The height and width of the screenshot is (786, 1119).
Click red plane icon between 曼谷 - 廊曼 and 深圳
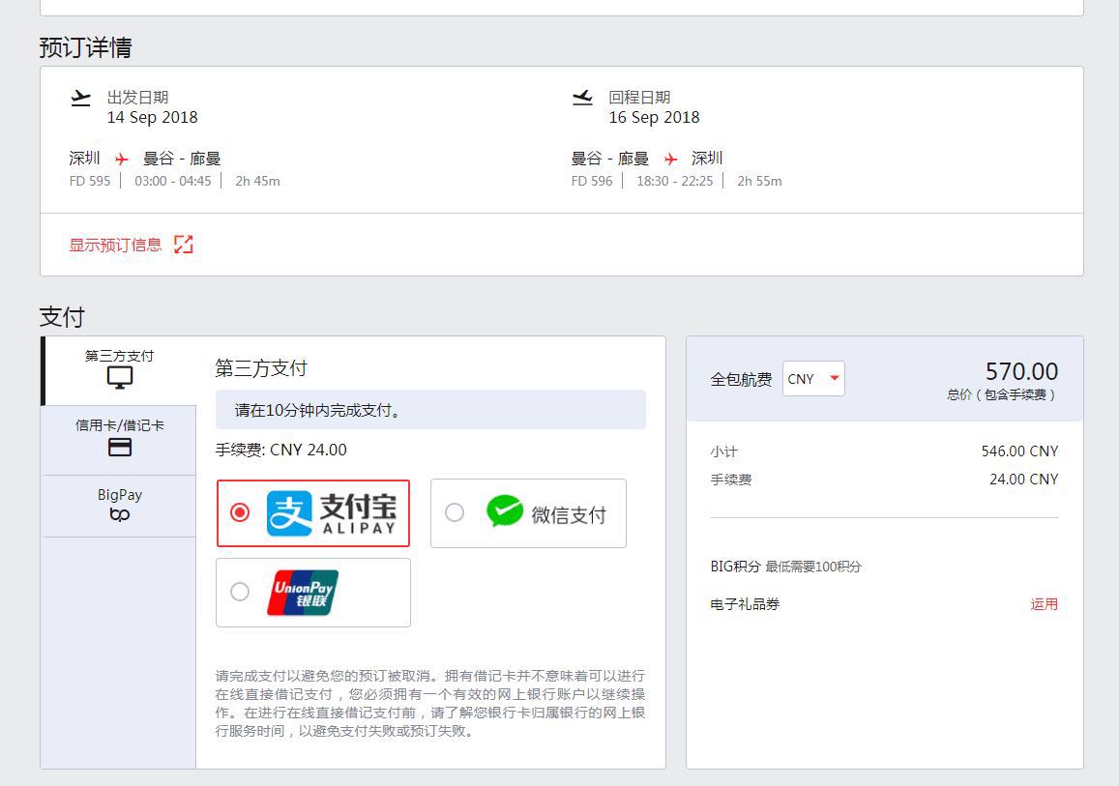[670, 159]
